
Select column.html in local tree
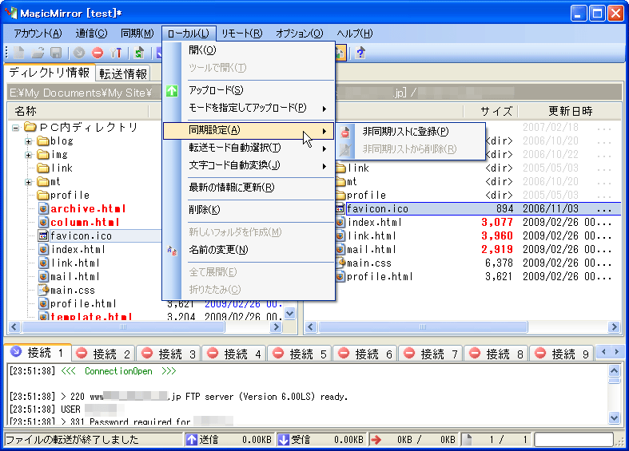point(85,222)
